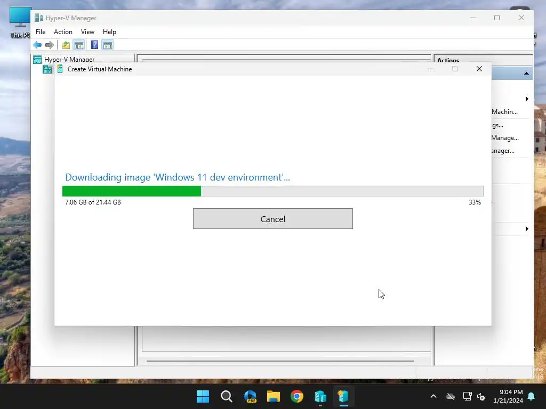Viewport: 546px width, 409px height.
Task: Click the Forward arrow in Hyper-V toolbar
Action: coord(50,45)
